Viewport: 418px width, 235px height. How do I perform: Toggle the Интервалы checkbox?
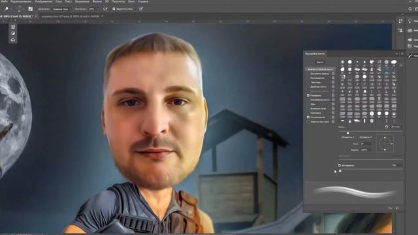[x=340, y=165]
